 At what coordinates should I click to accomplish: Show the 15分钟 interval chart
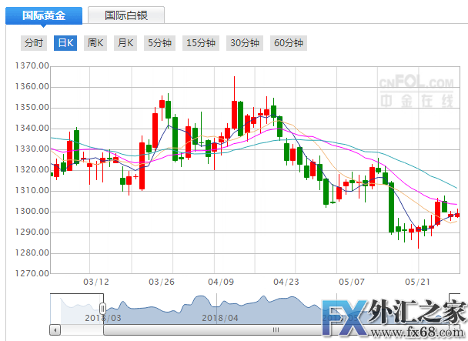(201, 43)
